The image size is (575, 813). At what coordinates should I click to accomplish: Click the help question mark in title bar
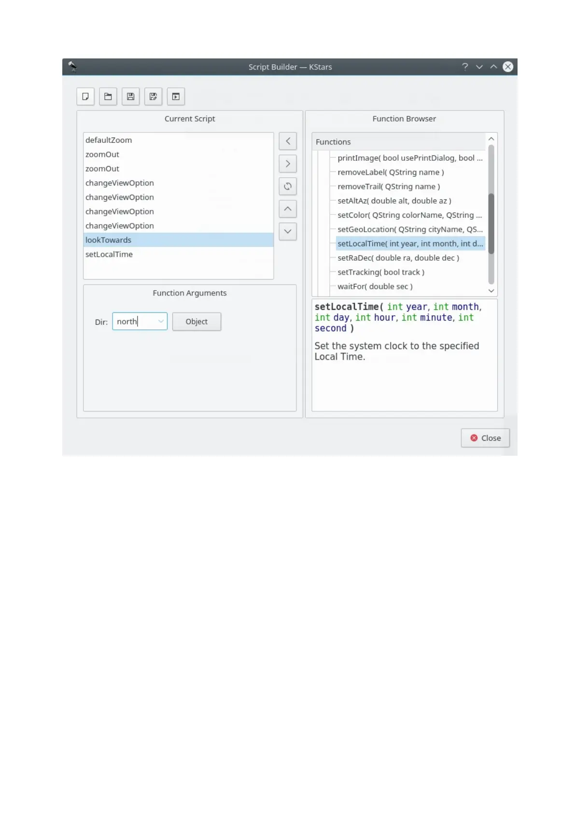click(x=465, y=67)
